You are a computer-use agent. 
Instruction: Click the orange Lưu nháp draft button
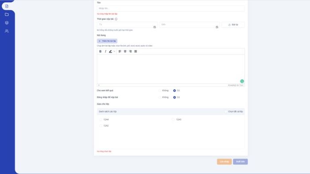225,162
